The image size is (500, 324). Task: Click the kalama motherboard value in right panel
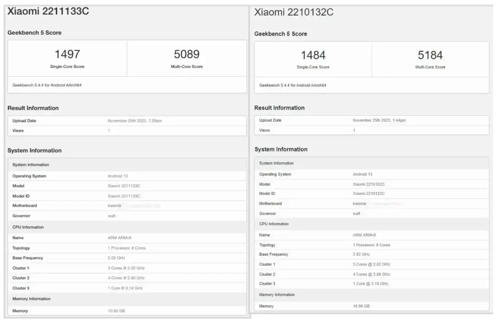click(359, 204)
